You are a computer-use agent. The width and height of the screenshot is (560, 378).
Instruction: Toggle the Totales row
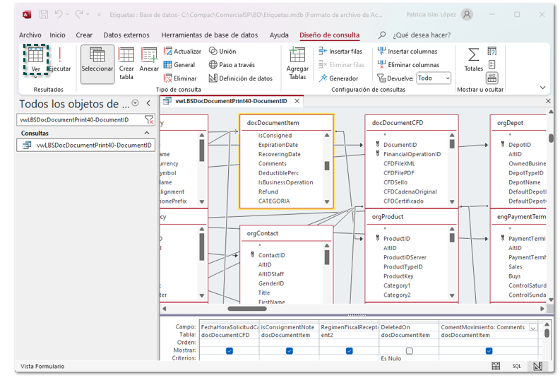coord(473,59)
